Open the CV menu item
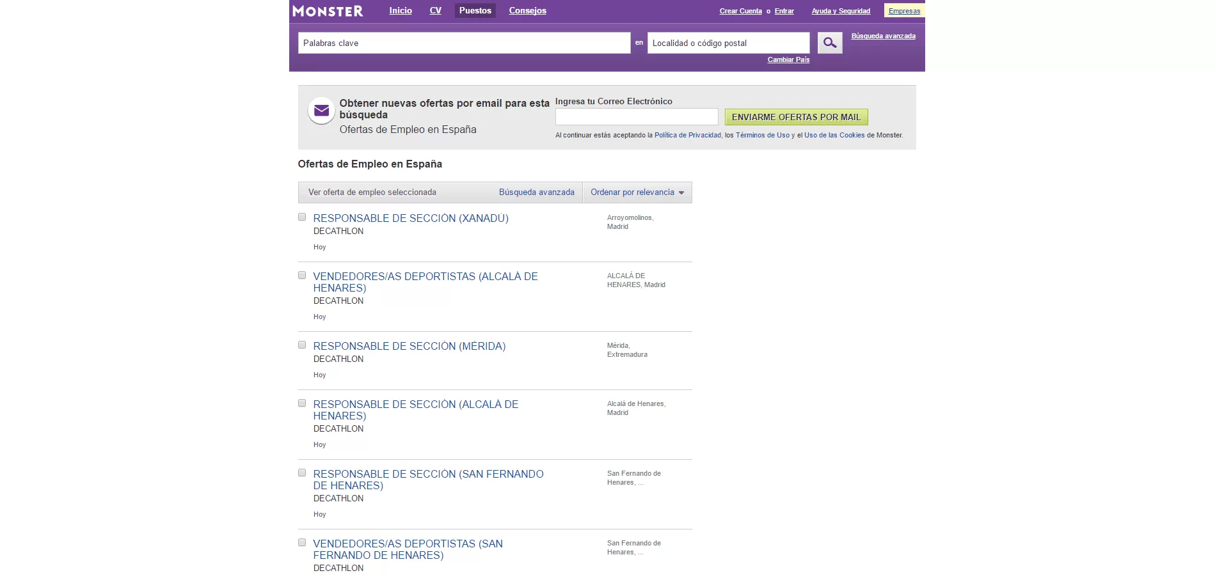The width and height of the screenshot is (1215, 580). pos(436,10)
